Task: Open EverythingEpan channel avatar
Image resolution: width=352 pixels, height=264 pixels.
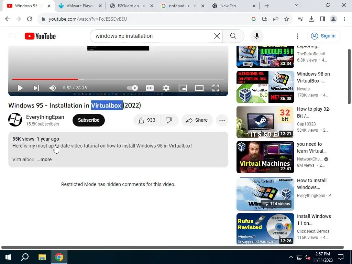Action: tap(15, 120)
